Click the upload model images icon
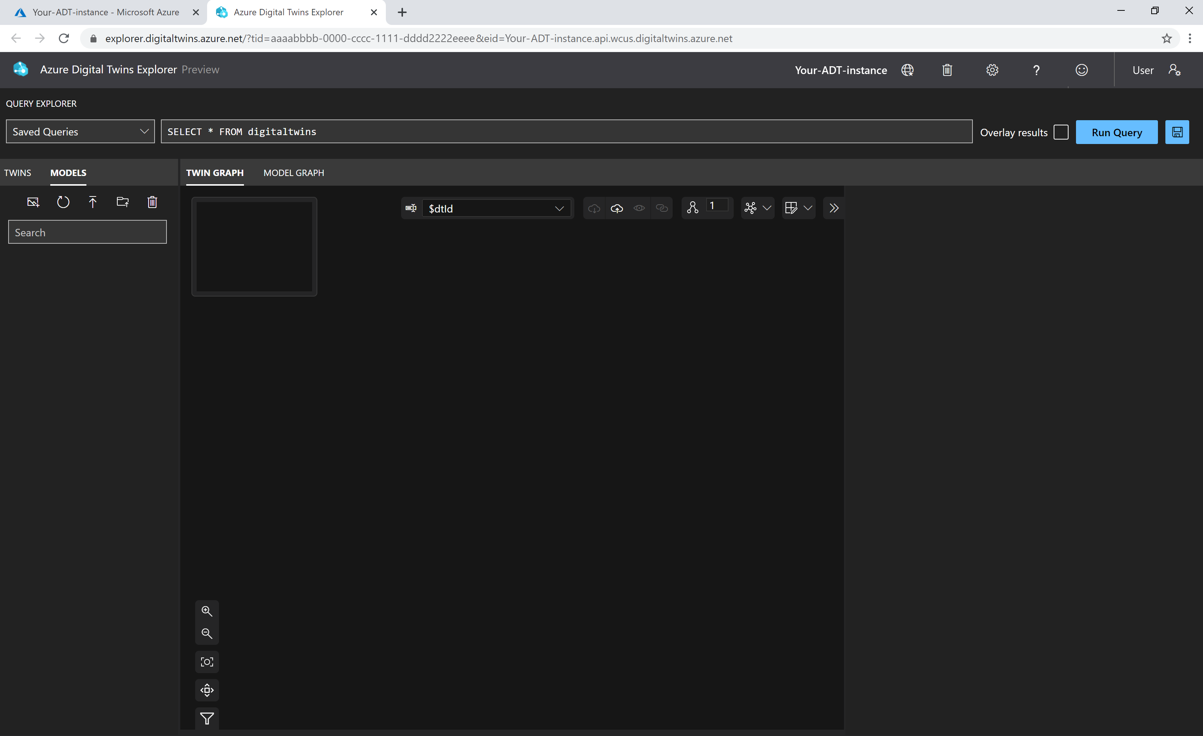The width and height of the screenshot is (1203, 736). click(33, 202)
